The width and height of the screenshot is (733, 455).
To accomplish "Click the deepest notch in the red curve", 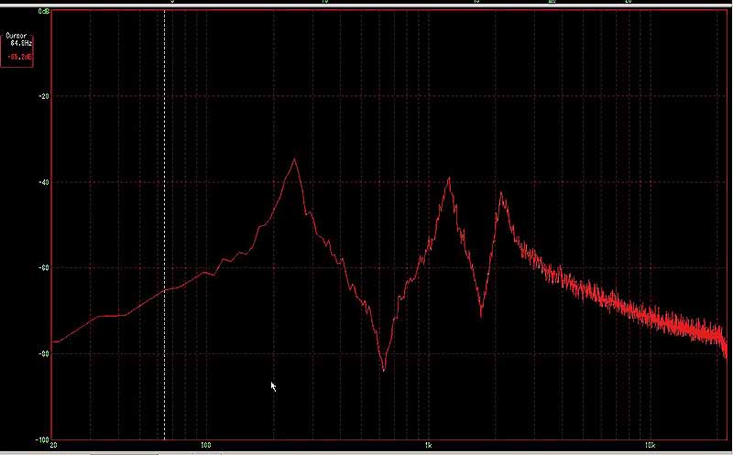I will pyautogui.click(x=383, y=371).
